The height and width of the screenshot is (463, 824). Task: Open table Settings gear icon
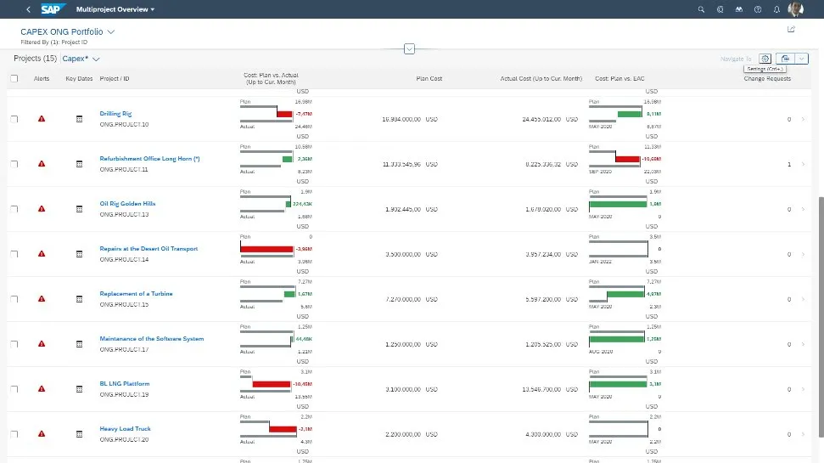[765, 59]
